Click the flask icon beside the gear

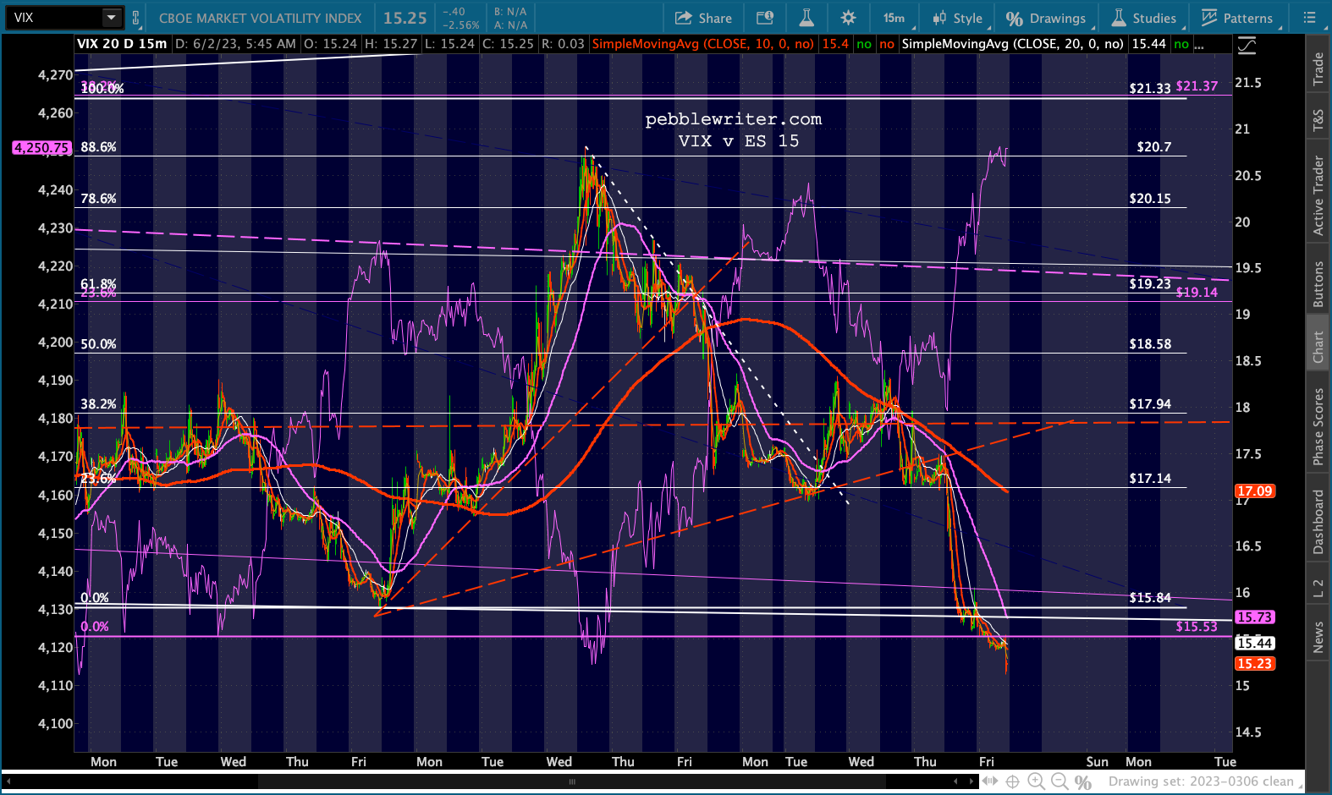tap(806, 18)
